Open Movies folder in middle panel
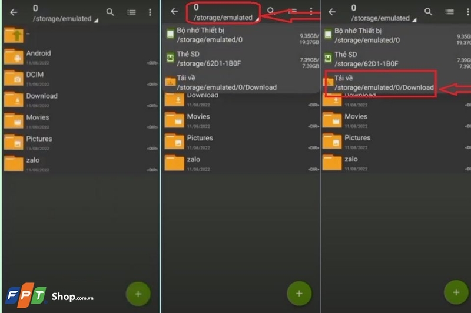The width and height of the screenshot is (471, 313). click(241, 120)
